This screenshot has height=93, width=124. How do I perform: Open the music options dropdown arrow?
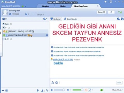click(x=92, y=90)
